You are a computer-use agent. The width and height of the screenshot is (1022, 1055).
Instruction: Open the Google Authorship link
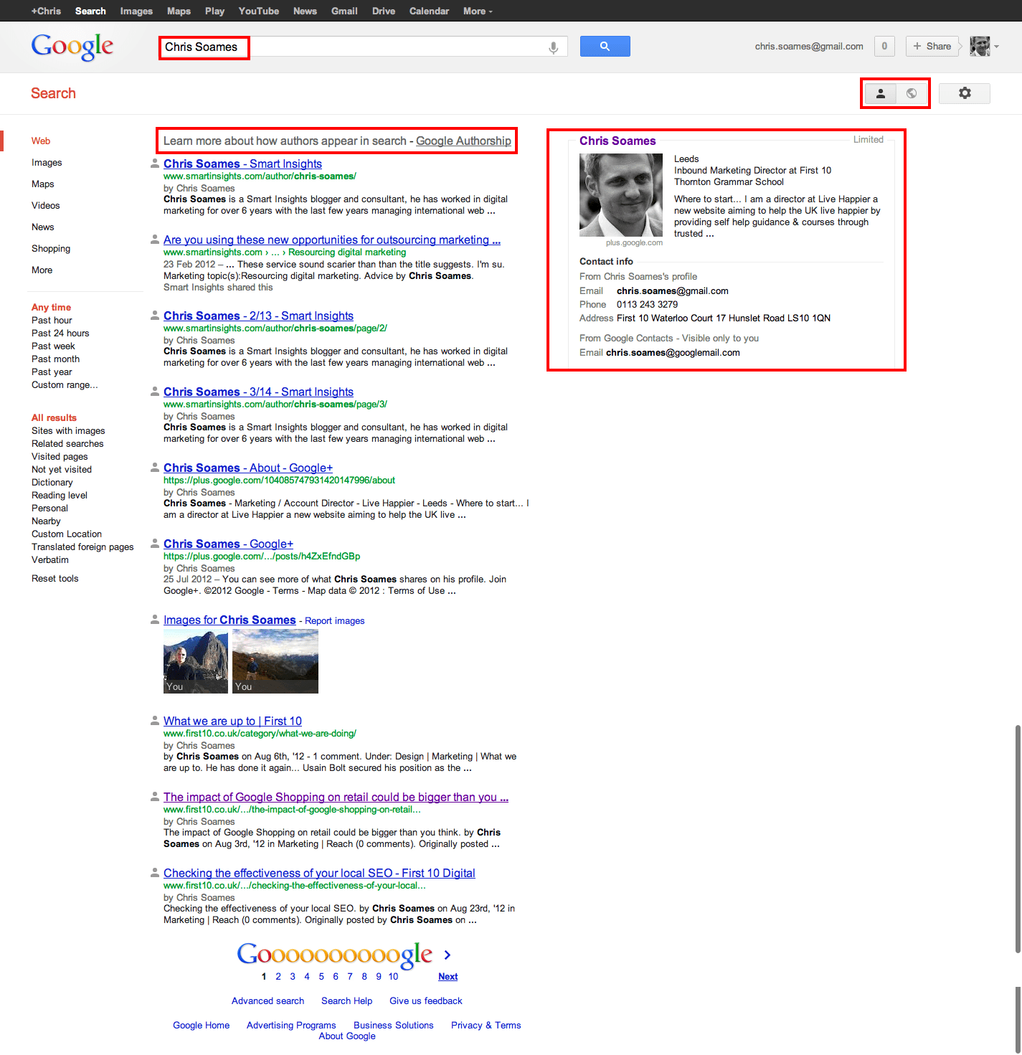click(x=463, y=141)
